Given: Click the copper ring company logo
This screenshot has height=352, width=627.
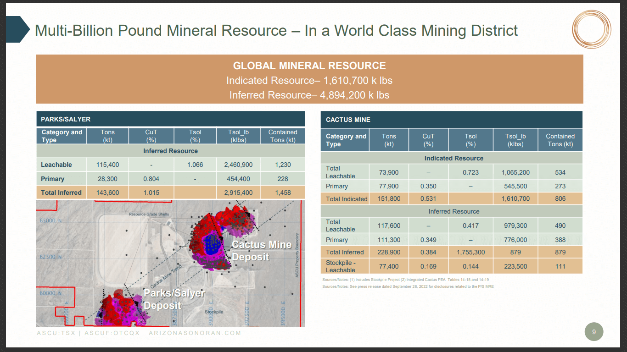Looking at the screenshot, I should 592,29.
